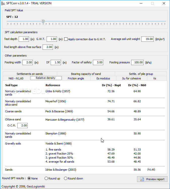
Task: Minimize the SPTCorr window
Action: tap(141, 3)
